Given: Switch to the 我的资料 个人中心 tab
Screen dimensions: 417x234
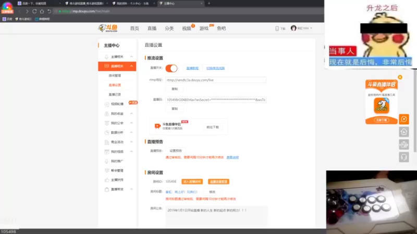Looking at the screenshot, I should pyautogui.click(x=133, y=4).
